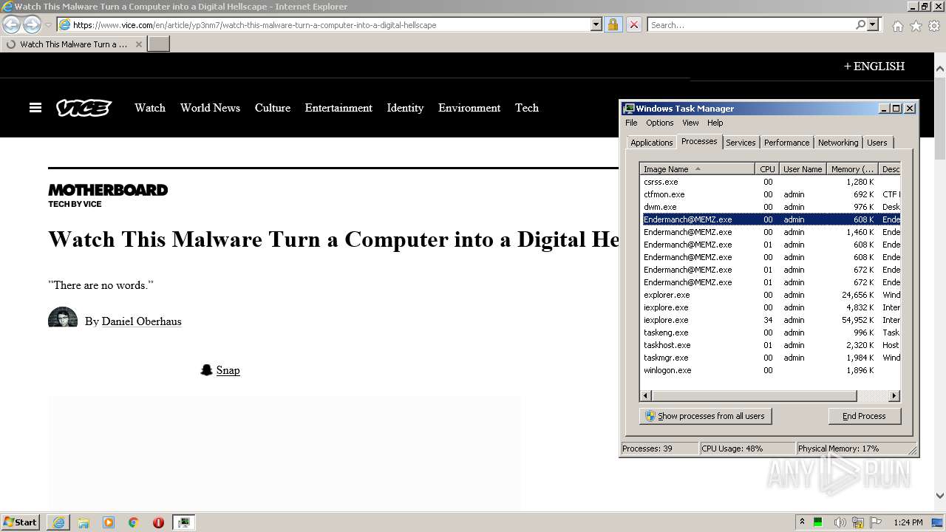Open the Entertainment nav link
The image size is (946, 532).
click(338, 108)
